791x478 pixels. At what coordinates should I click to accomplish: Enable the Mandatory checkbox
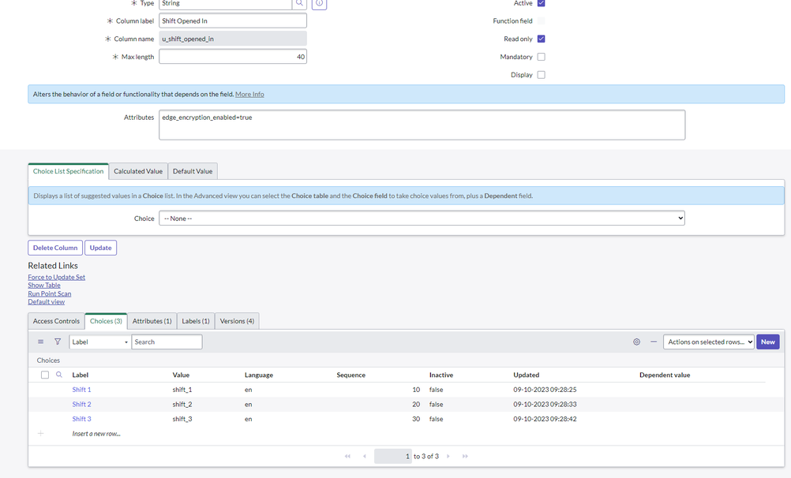[542, 57]
